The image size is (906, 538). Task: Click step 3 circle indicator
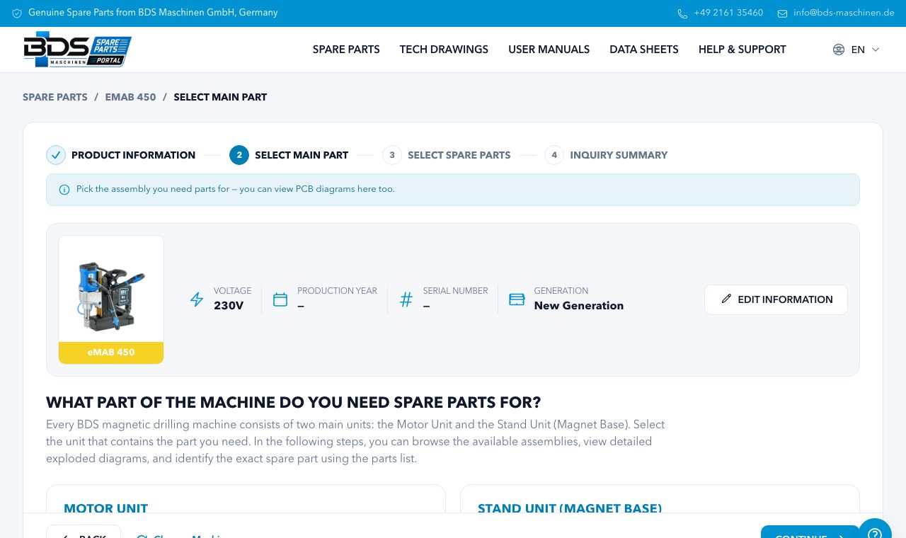click(392, 155)
